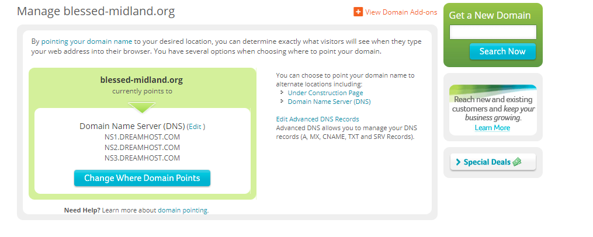Click Learn More in the business banner
This screenshot has height=237, width=593.
[493, 128]
